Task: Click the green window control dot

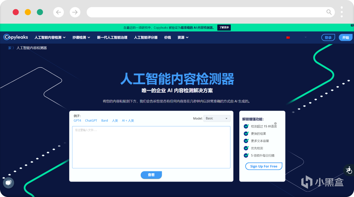Action: click(x=40, y=12)
